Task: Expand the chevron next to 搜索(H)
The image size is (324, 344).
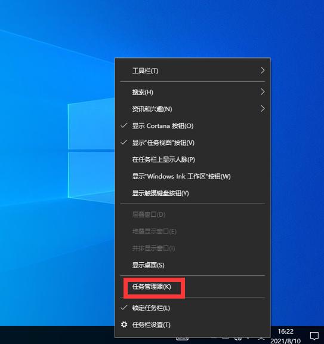Action: click(x=263, y=92)
